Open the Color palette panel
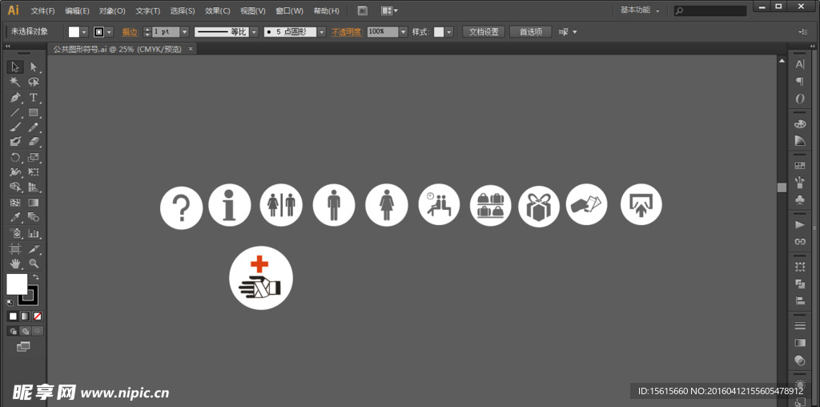The width and height of the screenshot is (820, 407). (800, 124)
